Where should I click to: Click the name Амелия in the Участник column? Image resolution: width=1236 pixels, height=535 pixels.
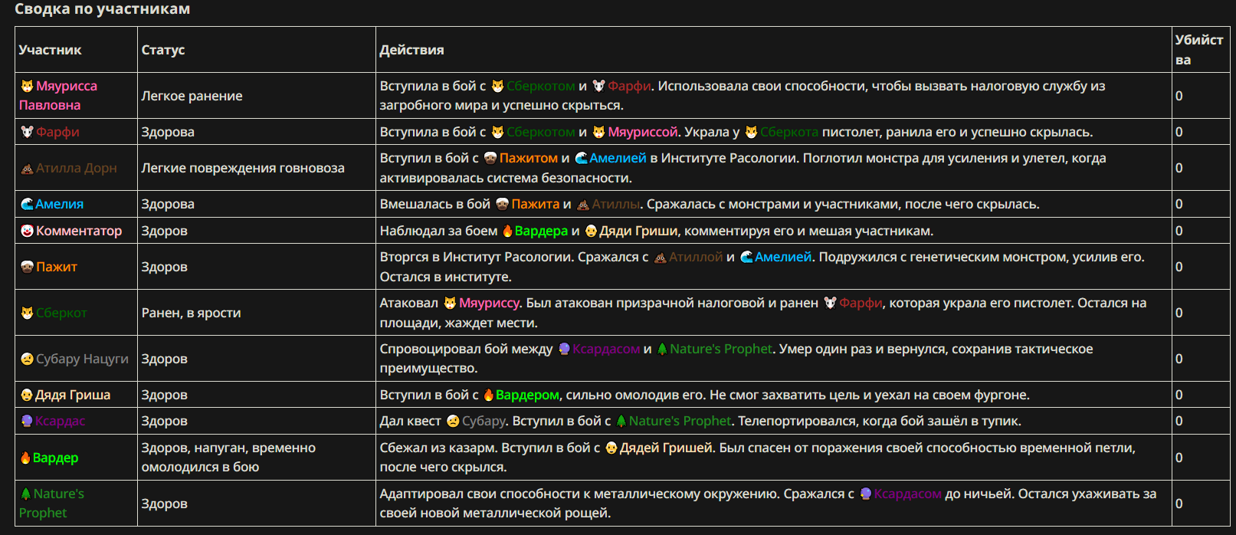(x=59, y=204)
